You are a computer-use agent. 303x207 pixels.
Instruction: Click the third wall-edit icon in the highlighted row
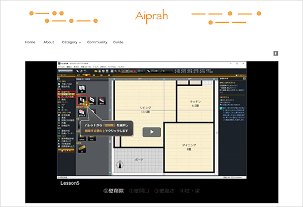102,100
